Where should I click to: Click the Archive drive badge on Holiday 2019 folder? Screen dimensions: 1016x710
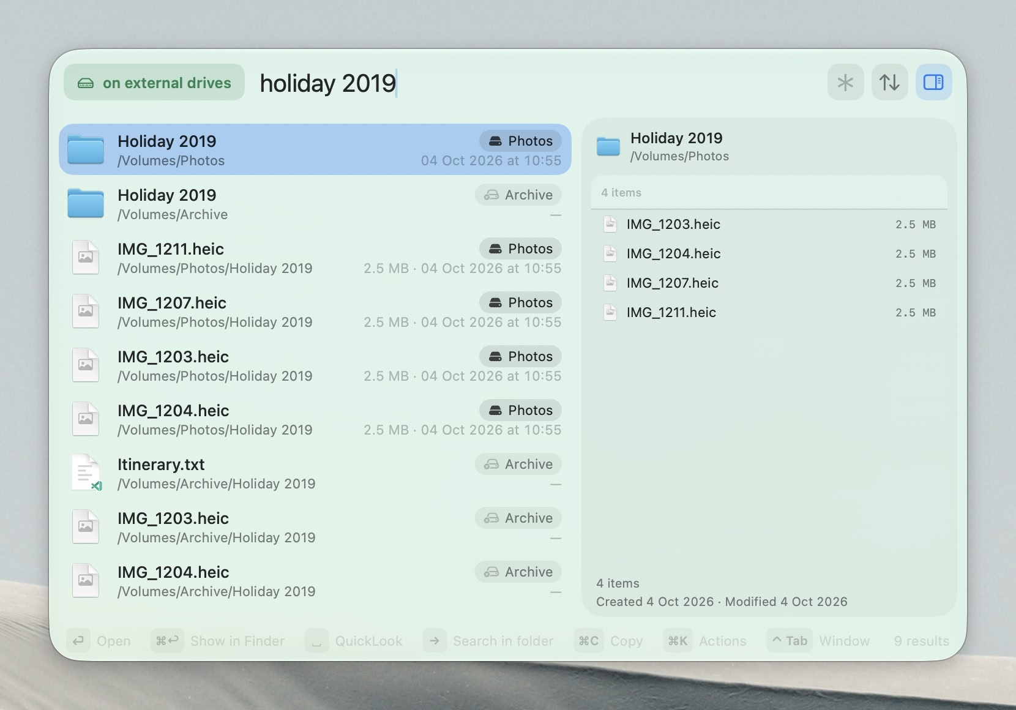[x=518, y=195]
